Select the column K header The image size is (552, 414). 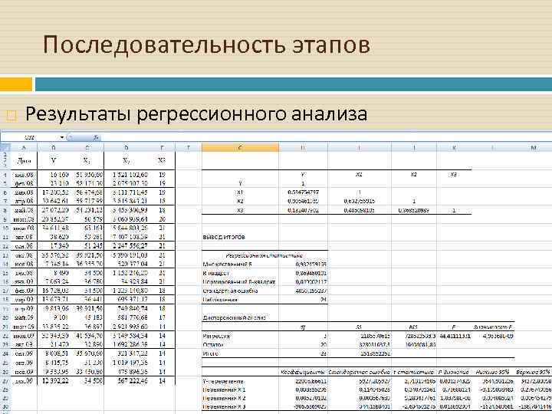(x=454, y=147)
